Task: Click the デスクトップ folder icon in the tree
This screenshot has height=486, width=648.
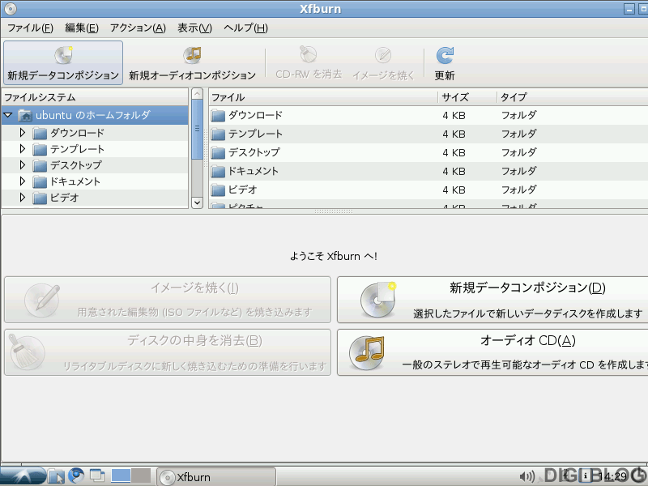Action: [40, 166]
